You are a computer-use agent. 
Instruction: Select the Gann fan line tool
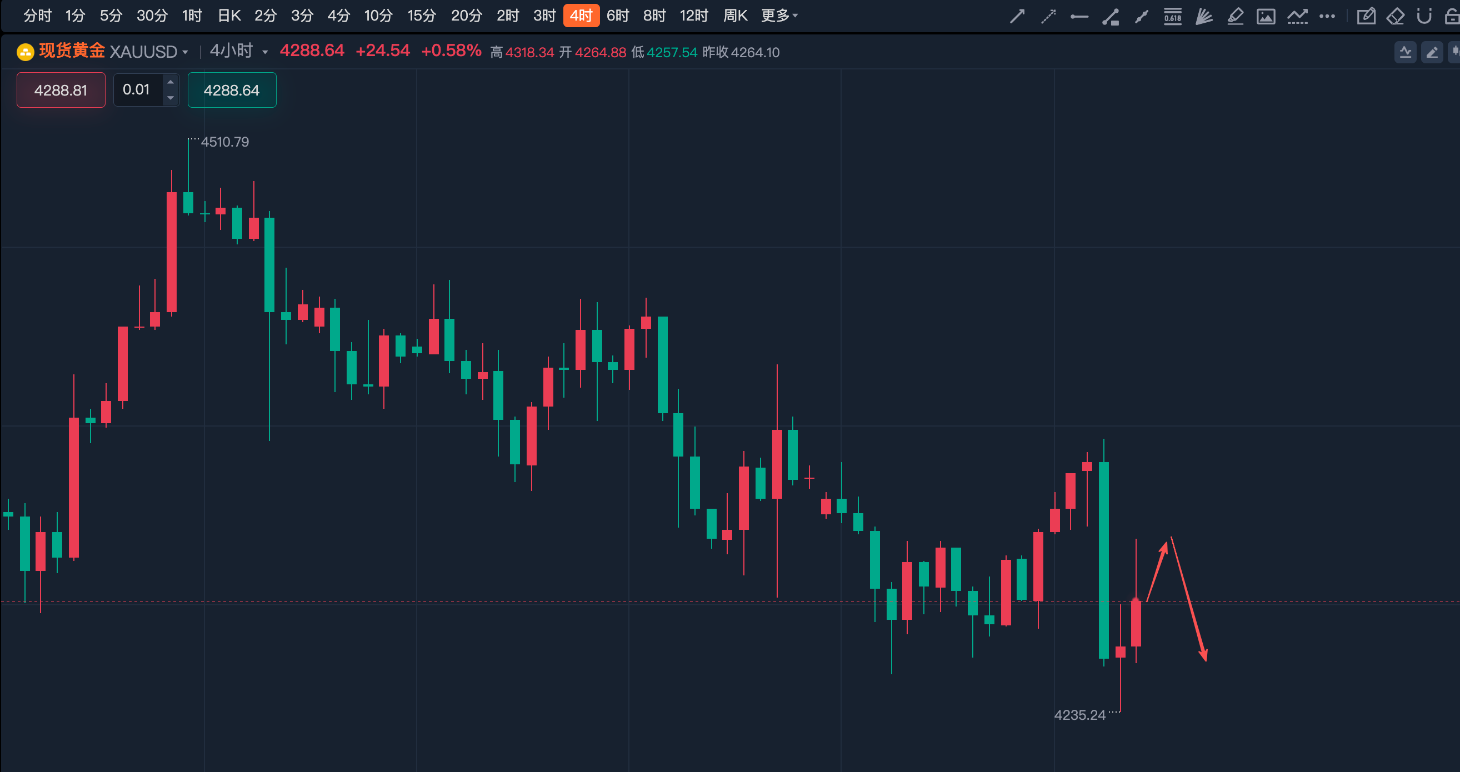[x=1204, y=17]
